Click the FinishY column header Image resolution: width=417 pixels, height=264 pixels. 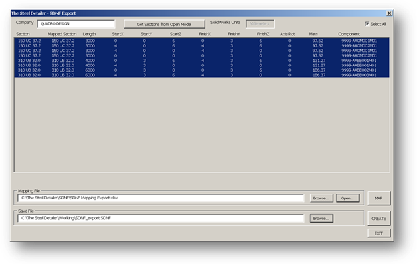click(234, 34)
